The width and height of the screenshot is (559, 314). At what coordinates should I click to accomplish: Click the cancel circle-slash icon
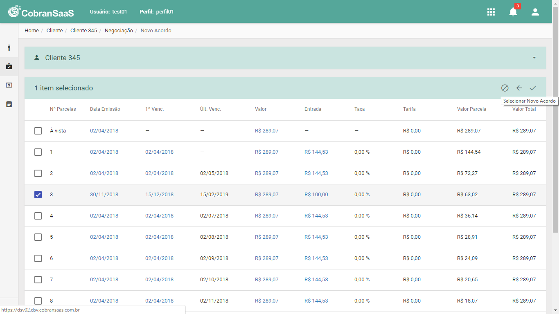[505, 88]
